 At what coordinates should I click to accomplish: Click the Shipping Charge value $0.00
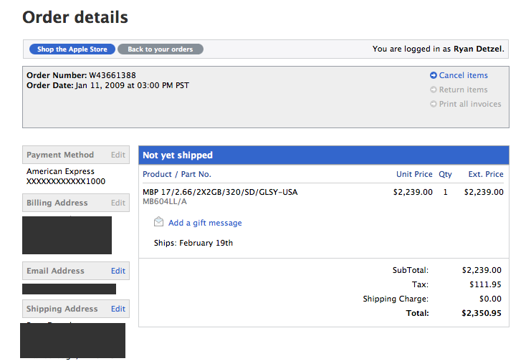(490, 299)
